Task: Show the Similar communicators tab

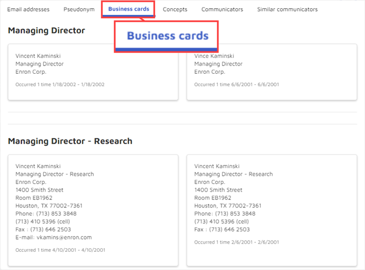Action: coord(287,9)
